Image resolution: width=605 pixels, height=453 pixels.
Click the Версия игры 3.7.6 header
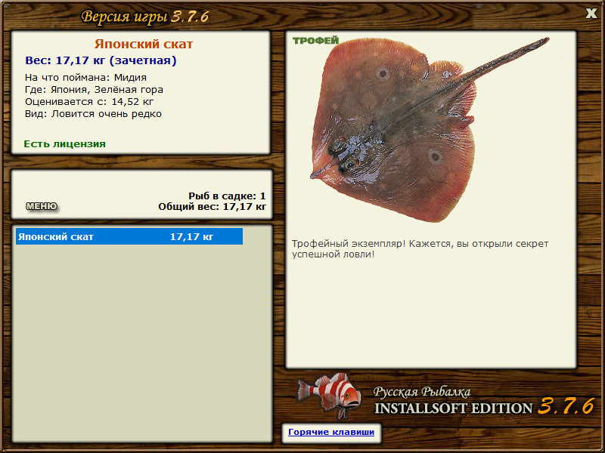[145, 17]
